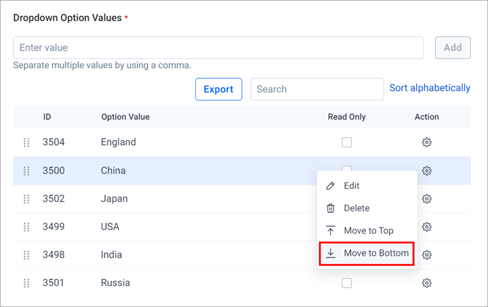
Task: Select the China option value cell
Action: (x=113, y=171)
